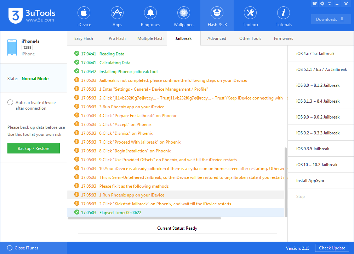
Task: Click the warning icon on 6.Click Dismiss line
Action: click(77, 133)
